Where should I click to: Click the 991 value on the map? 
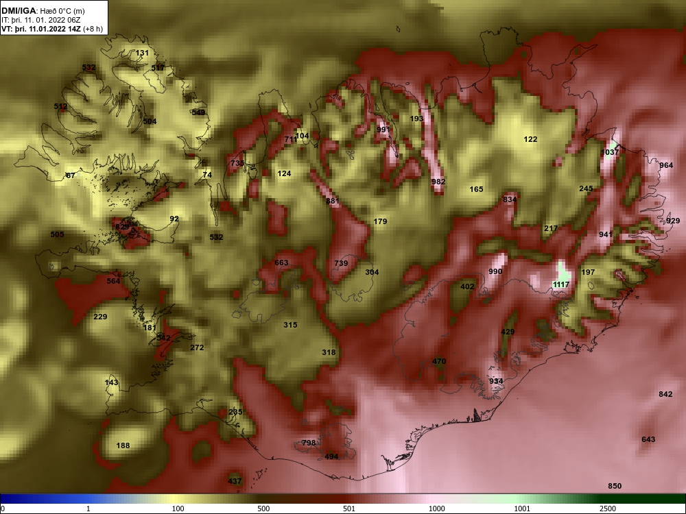coord(383,130)
